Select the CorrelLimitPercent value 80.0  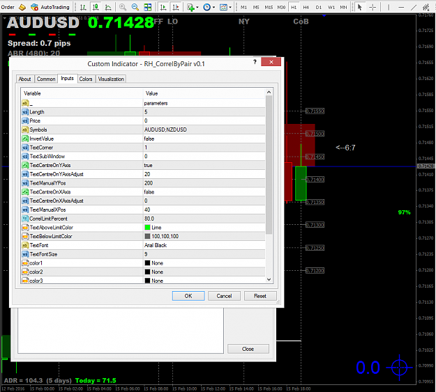tap(204, 219)
